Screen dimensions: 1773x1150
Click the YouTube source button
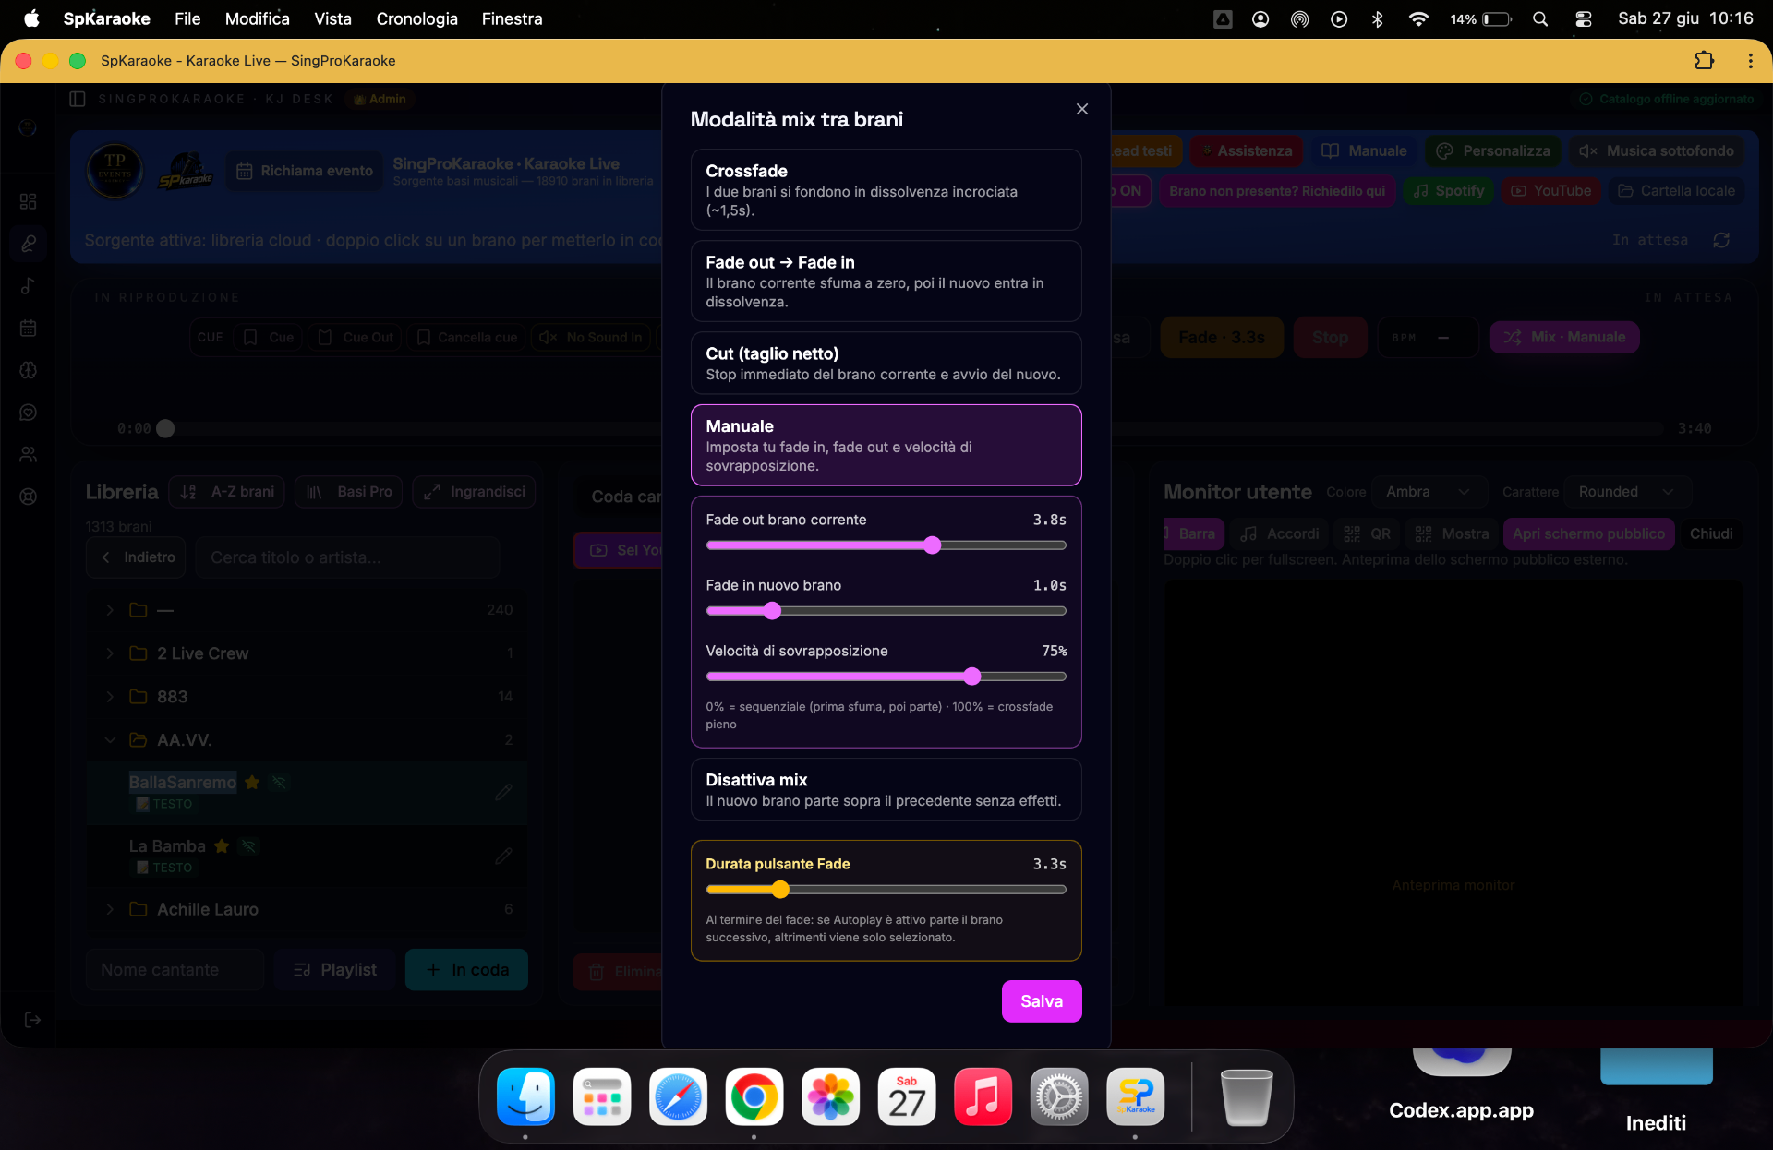click(x=1551, y=191)
